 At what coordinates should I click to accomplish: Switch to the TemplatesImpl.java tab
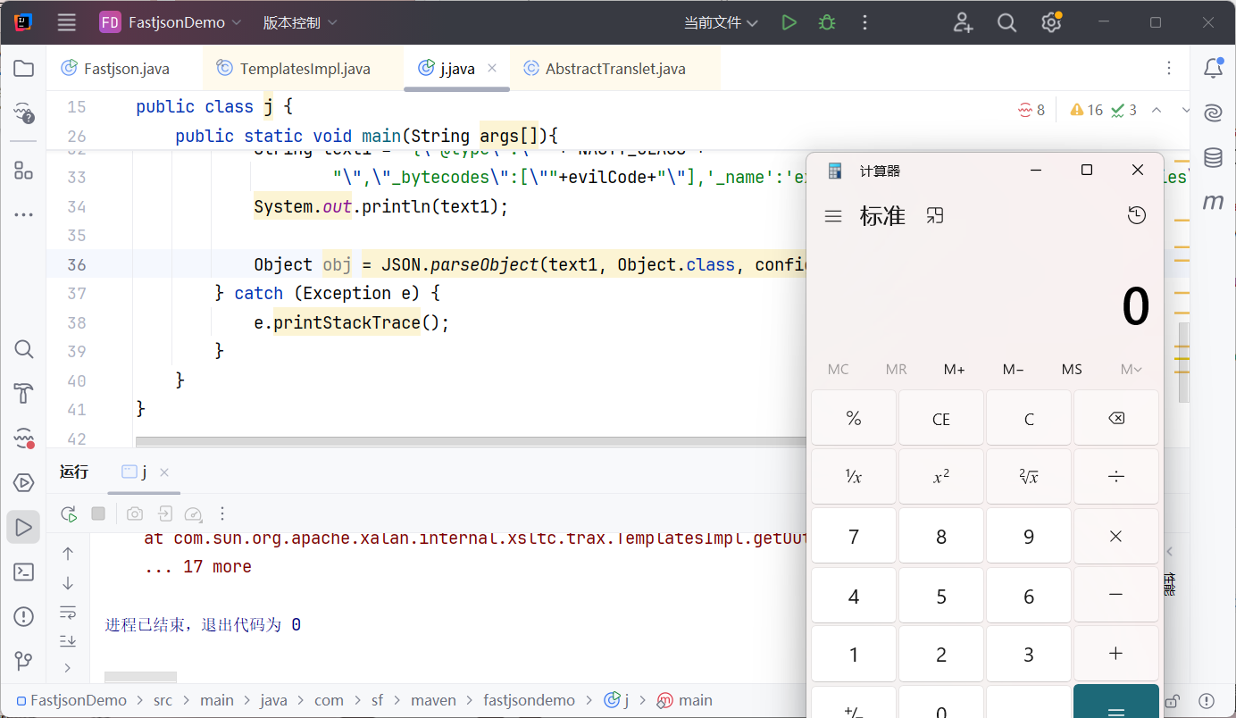click(305, 69)
